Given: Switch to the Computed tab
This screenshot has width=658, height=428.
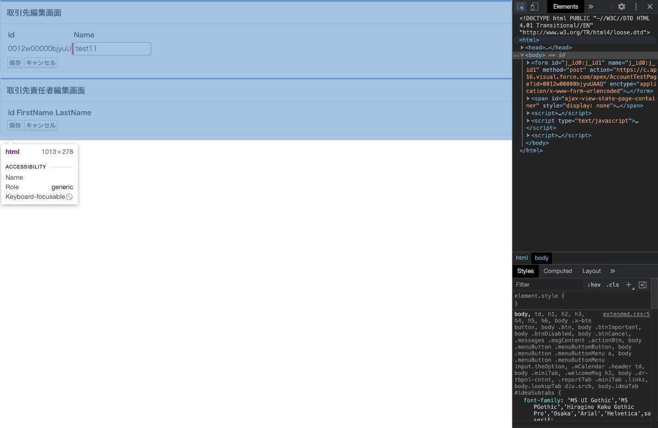Looking at the screenshot, I should [x=558, y=271].
